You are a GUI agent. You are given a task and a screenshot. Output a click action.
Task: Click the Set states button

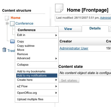[69, 81]
